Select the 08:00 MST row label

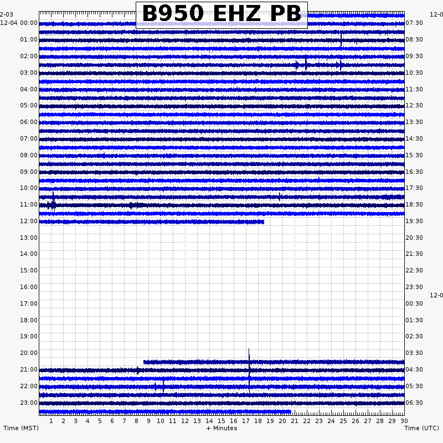[x=29, y=156]
